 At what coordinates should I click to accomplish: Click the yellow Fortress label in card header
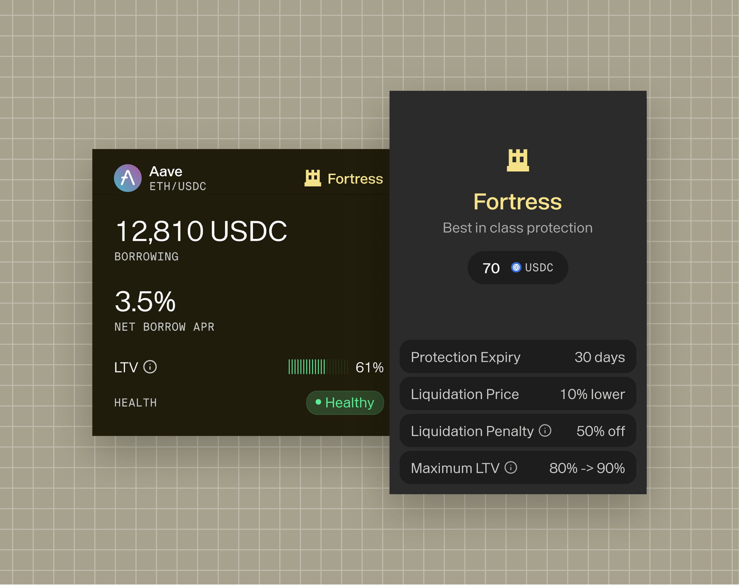point(355,179)
